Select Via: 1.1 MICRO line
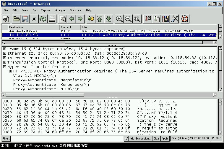The height and width of the screenshot is (149, 224). [x=35, y=75]
